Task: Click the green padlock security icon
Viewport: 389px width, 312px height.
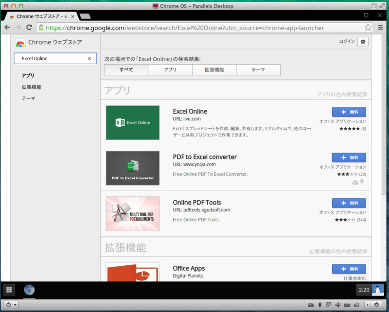Action: 41,27
